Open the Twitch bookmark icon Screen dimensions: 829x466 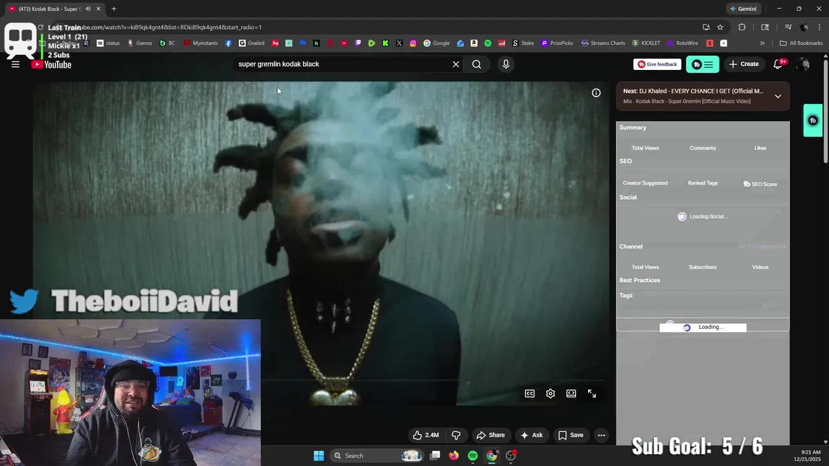(x=358, y=43)
